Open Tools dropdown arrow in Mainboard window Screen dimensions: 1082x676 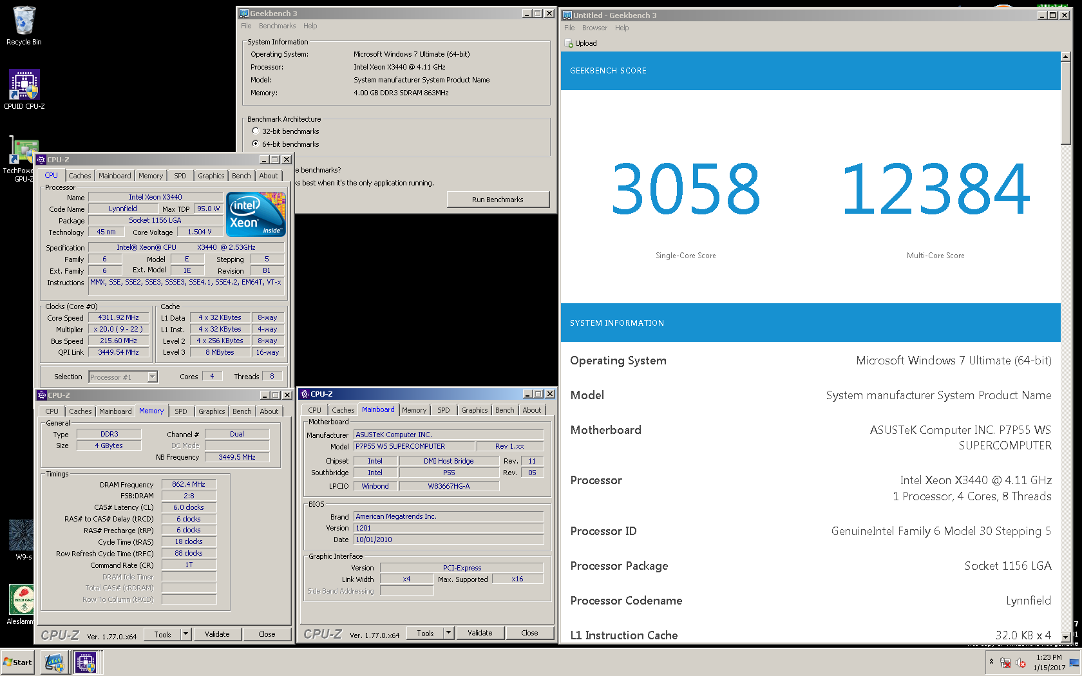point(448,633)
